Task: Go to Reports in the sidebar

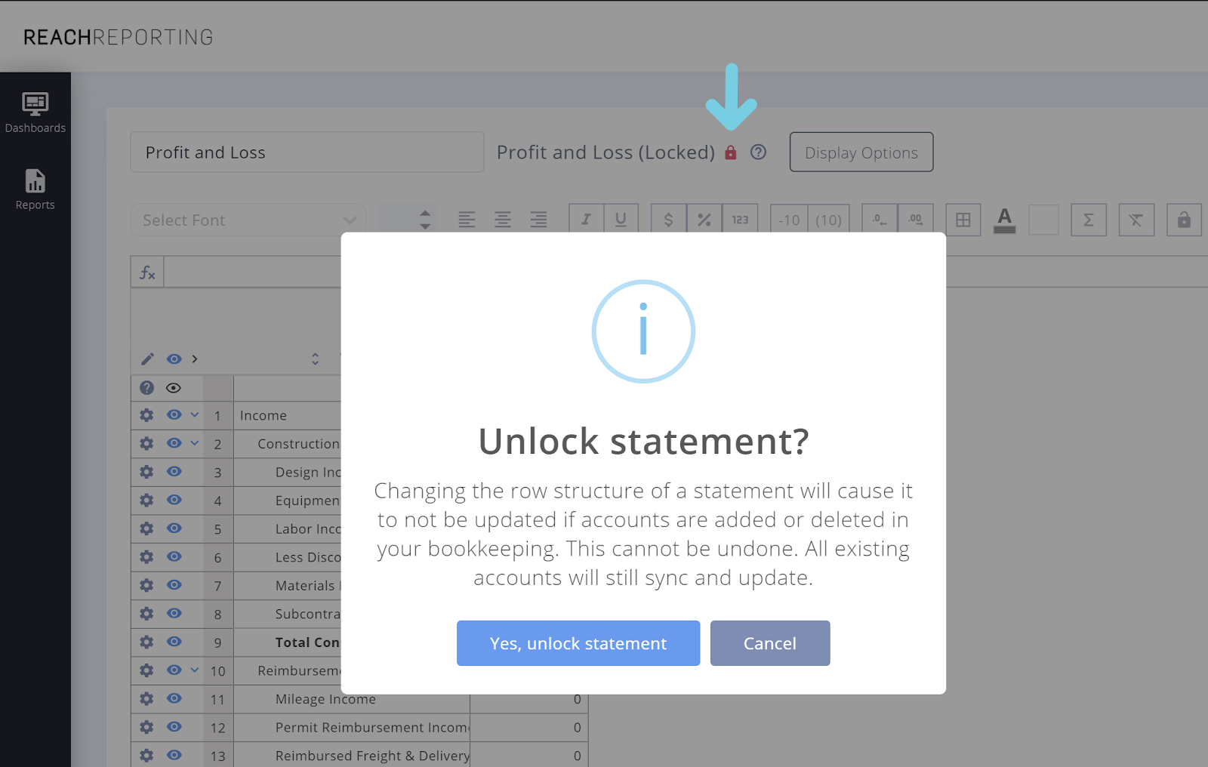Action: pyautogui.click(x=35, y=189)
